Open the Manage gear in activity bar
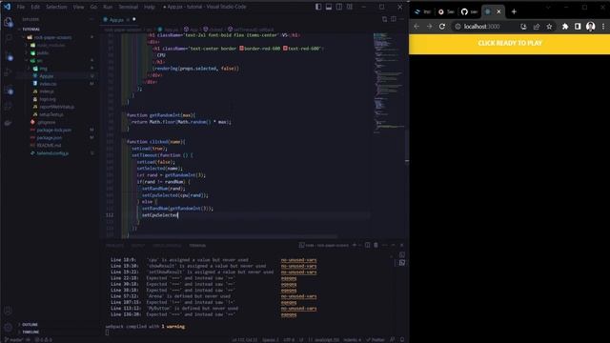The width and height of the screenshot is (610, 343). point(8,328)
